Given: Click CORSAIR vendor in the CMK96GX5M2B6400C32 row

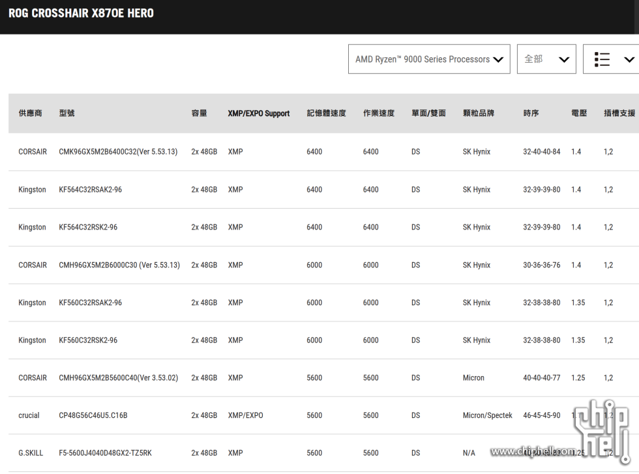Looking at the screenshot, I should pyautogui.click(x=33, y=152).
